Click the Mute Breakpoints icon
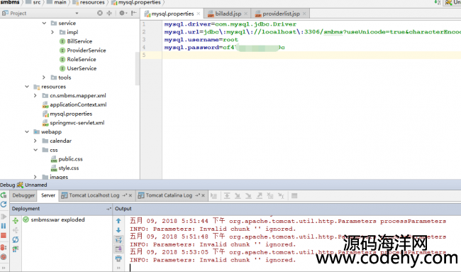 [4, 257]
